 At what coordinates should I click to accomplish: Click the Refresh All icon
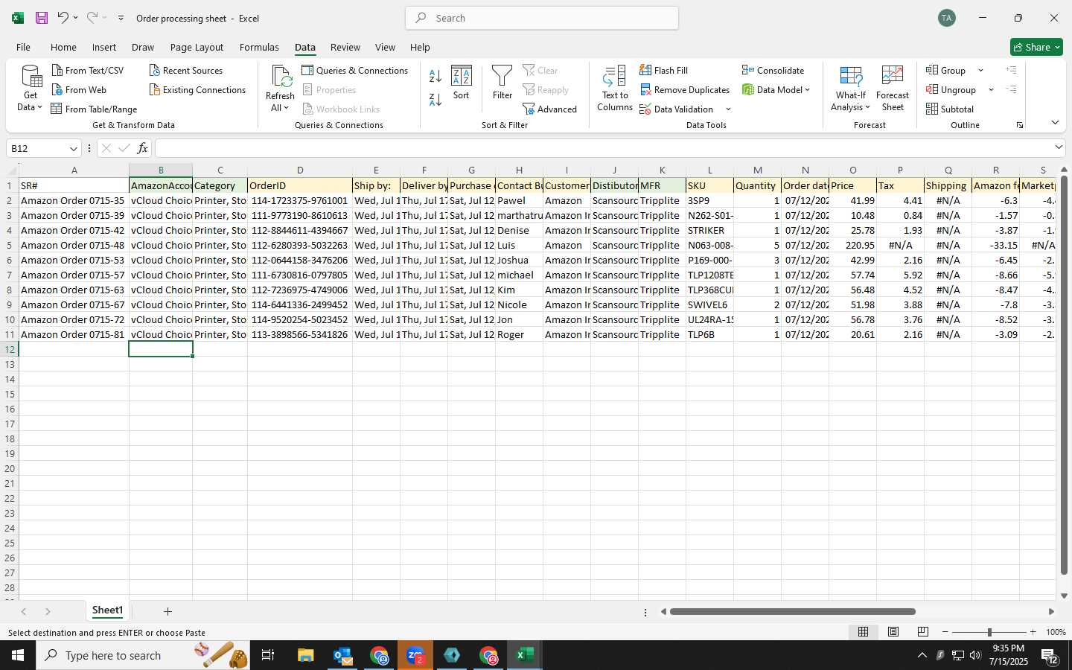pyautogui.click(x=281, y=76)
